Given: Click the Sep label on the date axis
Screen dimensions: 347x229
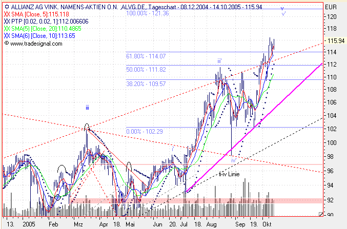Looking at the screenshot, I should (240, 224).
